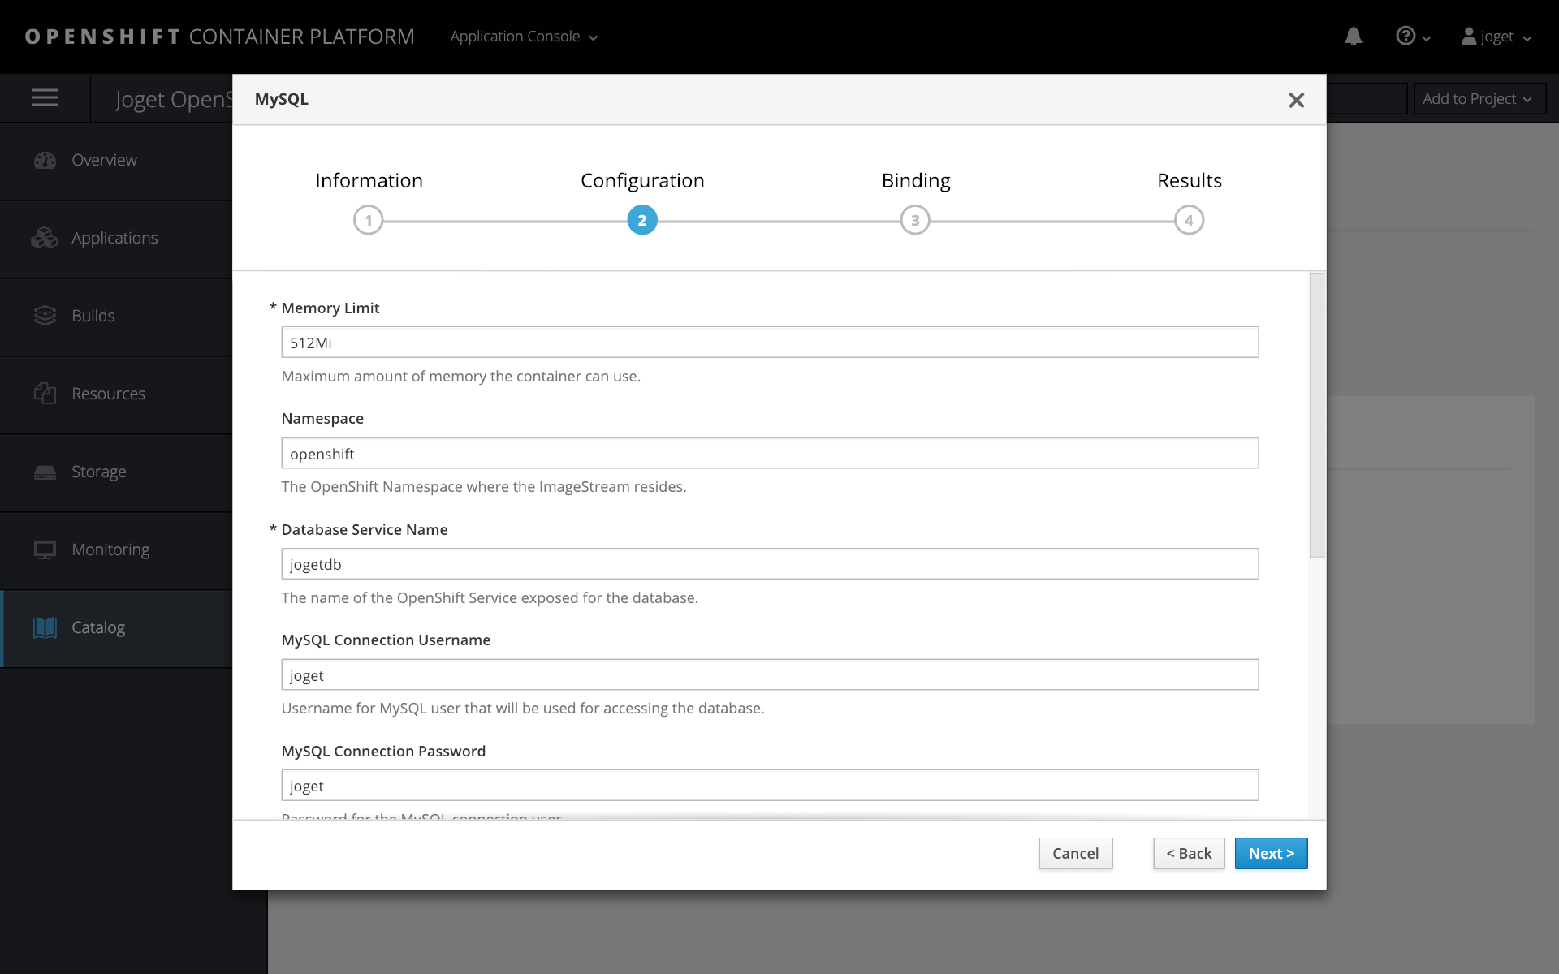
Task: Click the hamburger menu icon
Action: tap(45, 98)
